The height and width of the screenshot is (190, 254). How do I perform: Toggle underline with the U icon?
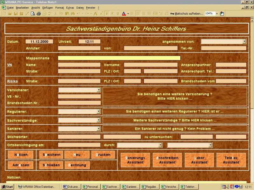pyautogui.click(x=118, y=14)
